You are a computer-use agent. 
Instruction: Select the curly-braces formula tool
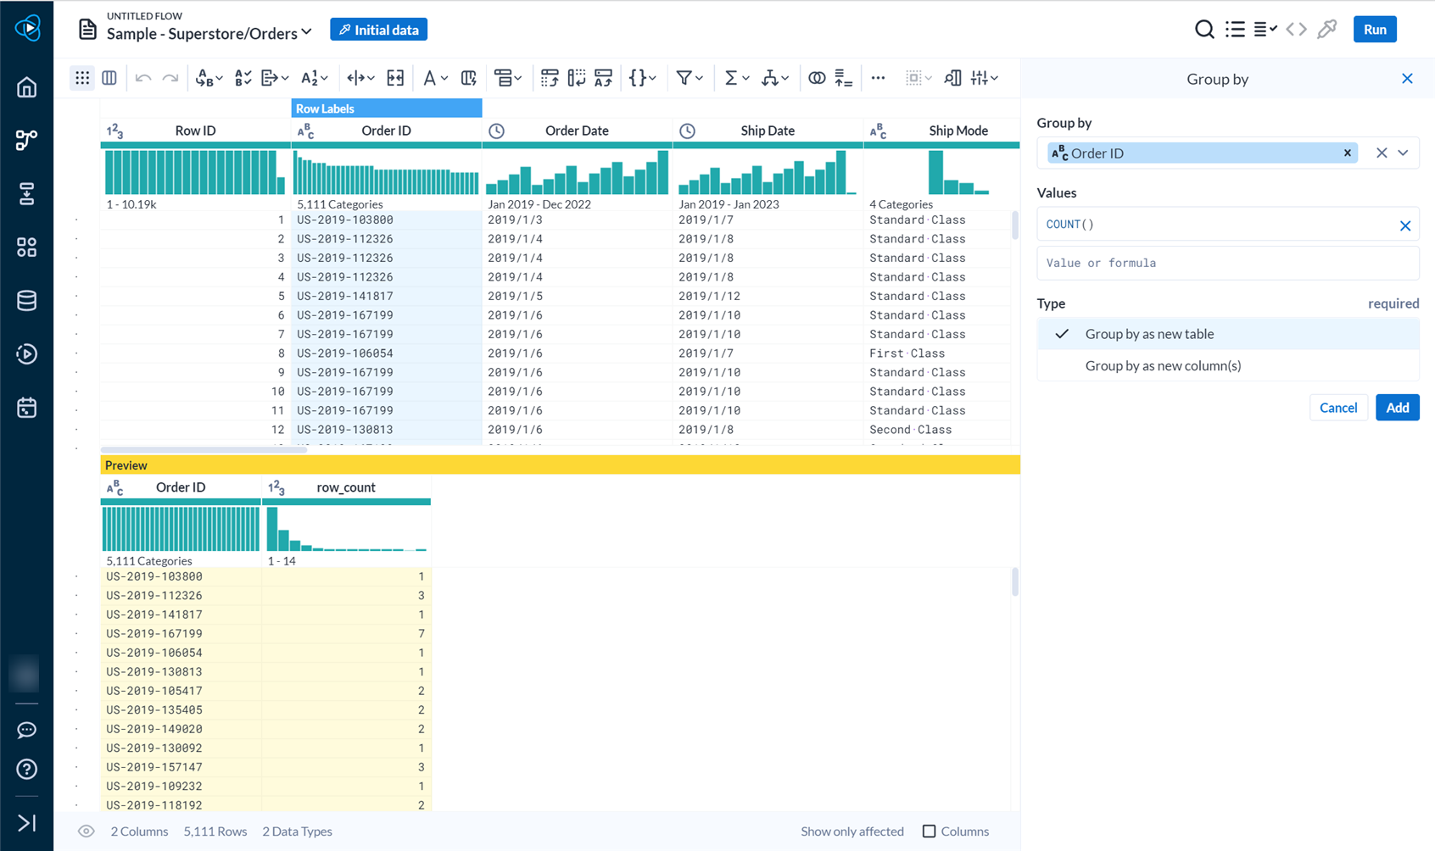point(639,77)
